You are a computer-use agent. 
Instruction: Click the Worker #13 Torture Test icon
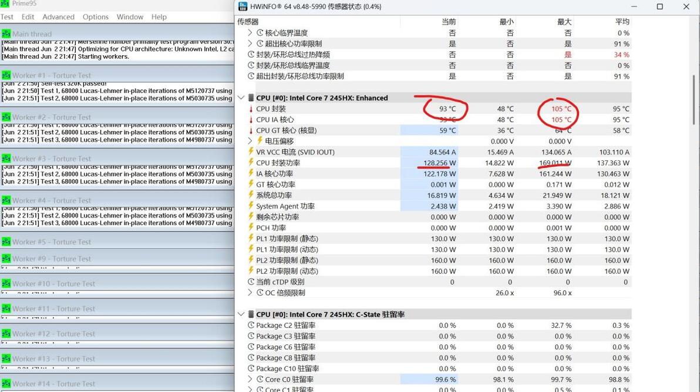click(x=6, y=359)
